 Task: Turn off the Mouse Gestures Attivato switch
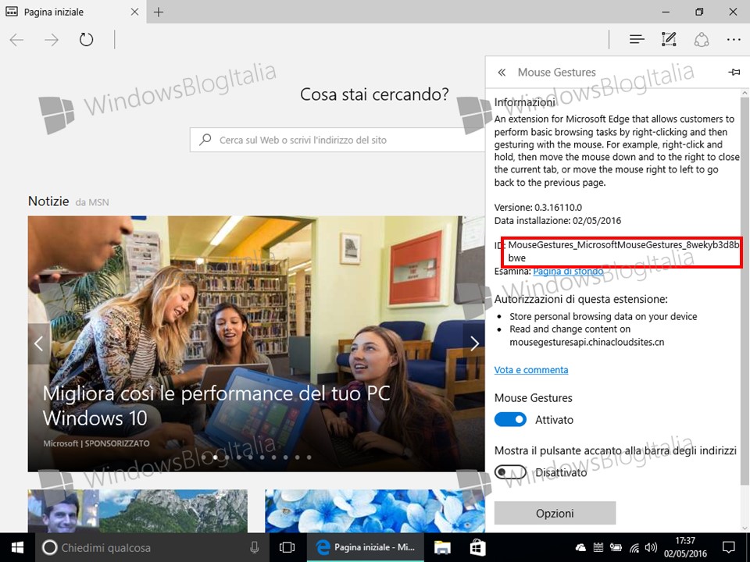point(510,420)
